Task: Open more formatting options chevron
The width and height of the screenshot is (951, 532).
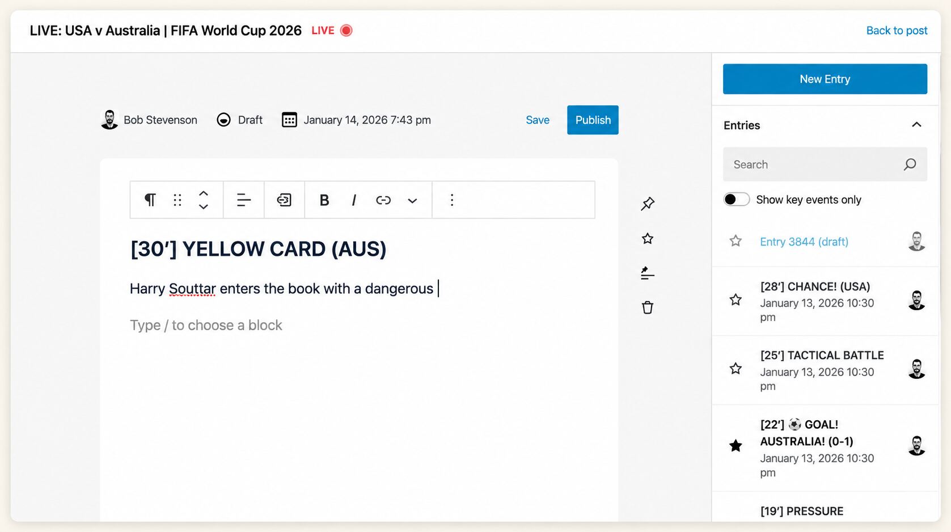Action: (x=412, y=200)
